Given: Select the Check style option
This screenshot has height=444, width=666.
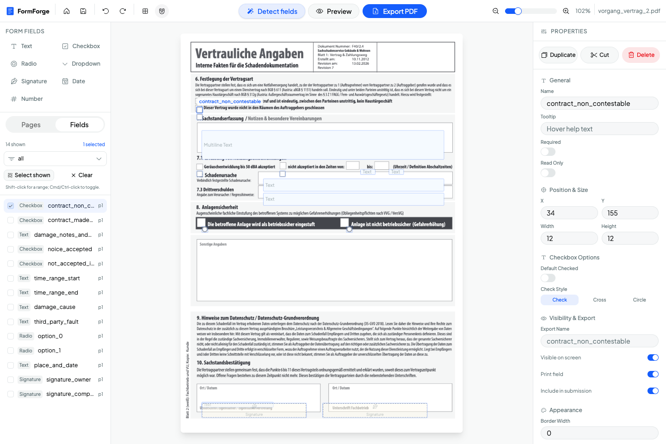Looking at the screenshot, I should pyautogui.click(x=560, y=300).
